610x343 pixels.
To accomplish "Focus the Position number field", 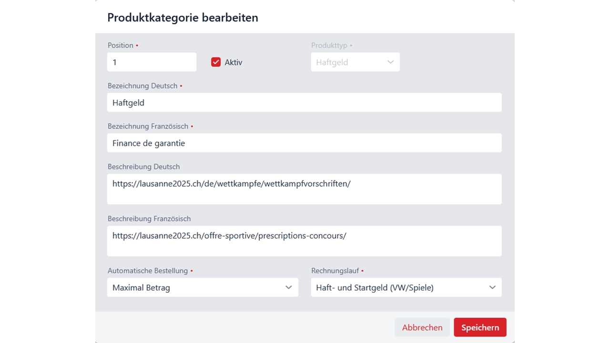I will click(x=152, y=62).
